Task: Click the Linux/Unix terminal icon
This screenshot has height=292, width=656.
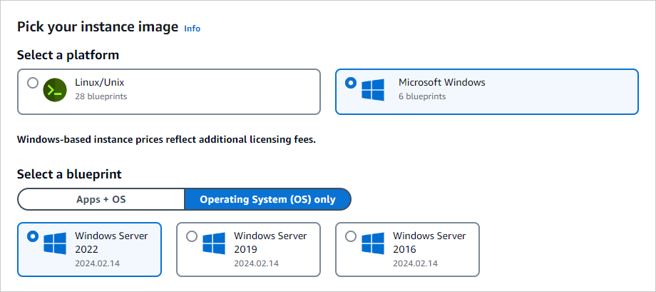Action: (x=55, y=90)
